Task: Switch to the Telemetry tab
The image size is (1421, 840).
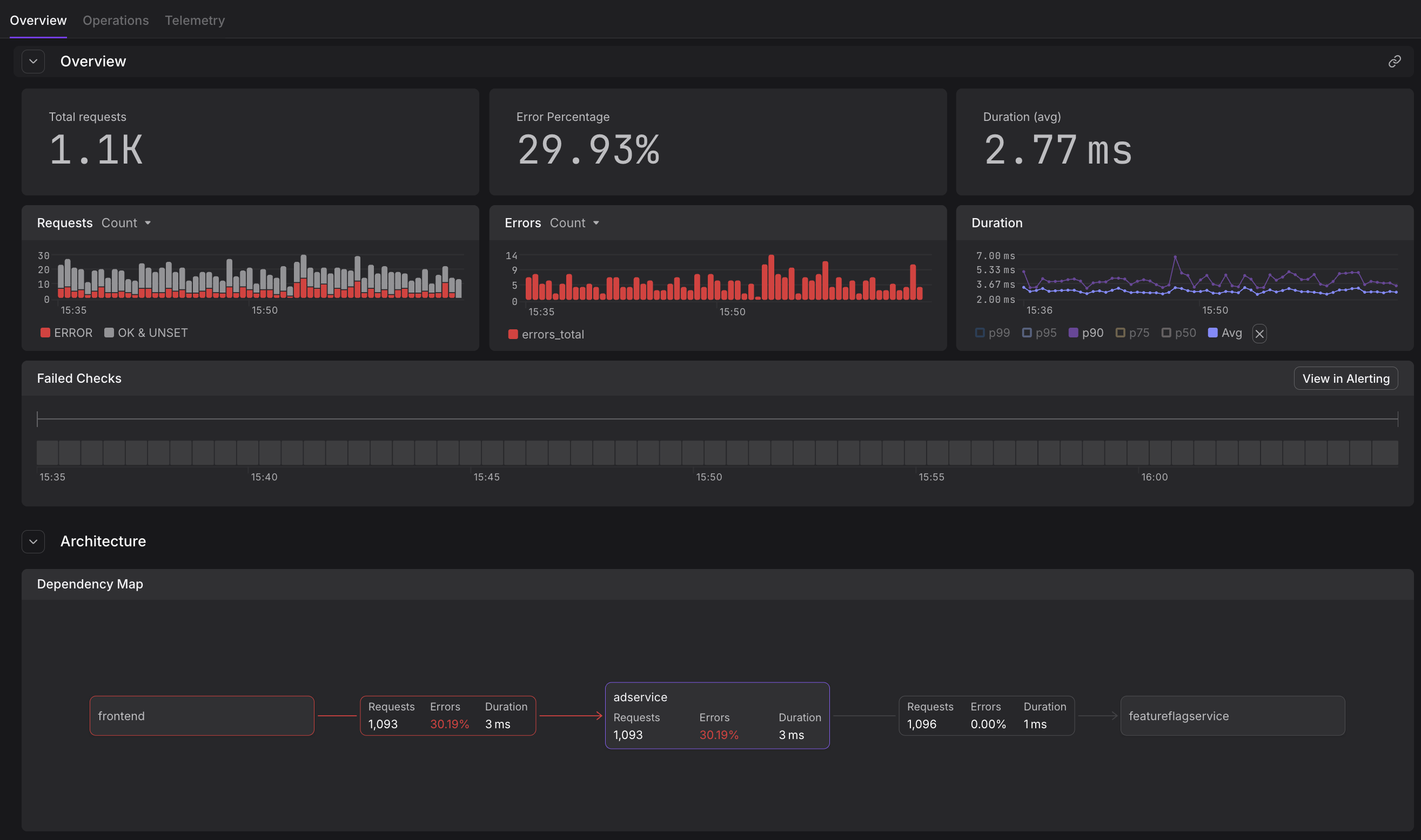Action: 195,21
